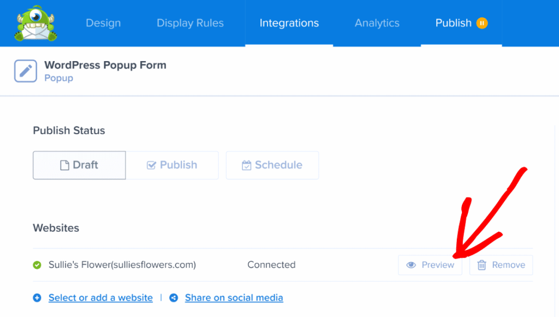This screenshot has height=317, width=559.
Task: Open the Analytics tab
Action: (x=377, y=23)
